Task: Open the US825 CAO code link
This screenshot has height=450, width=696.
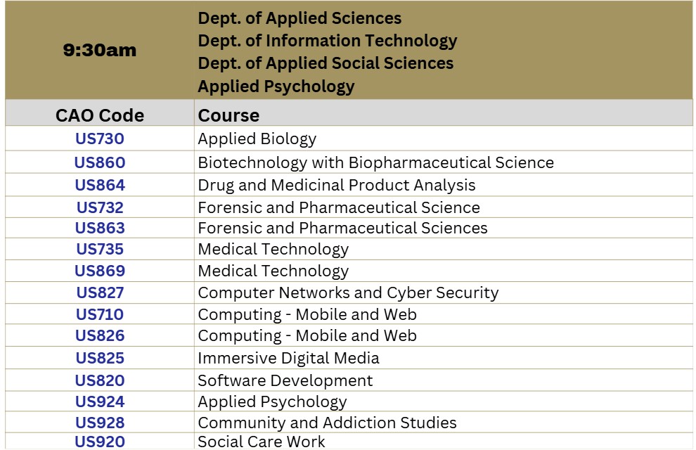Action: [100, 359]
